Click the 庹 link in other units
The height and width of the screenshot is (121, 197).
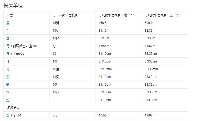pyautogui.click(x=8, y=115)
